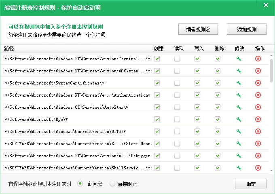Delete the Terminal path rule in the first row
Viewport: 275px width, 194px height.
click(258, 59)
